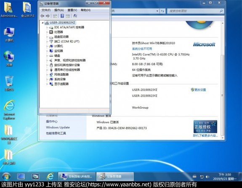Select the 端口 port icon

(51, 42)
